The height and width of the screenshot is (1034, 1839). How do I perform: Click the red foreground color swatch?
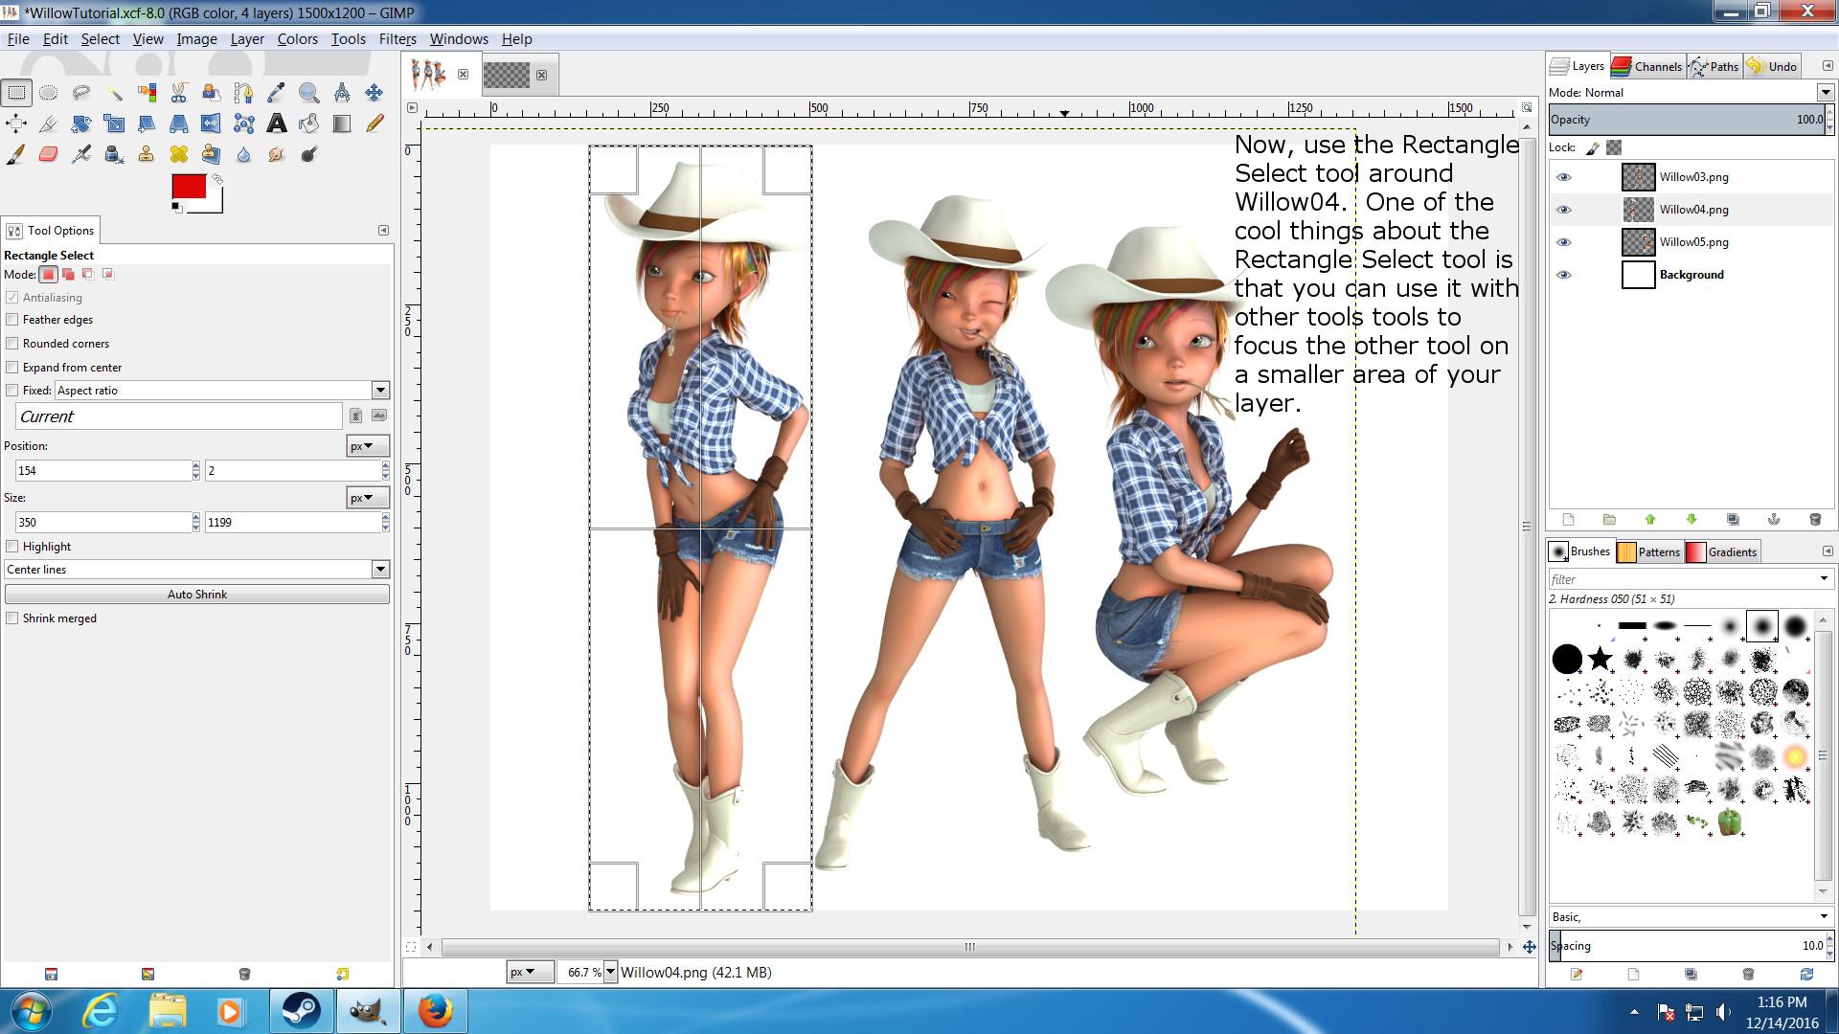pos(187,186)
